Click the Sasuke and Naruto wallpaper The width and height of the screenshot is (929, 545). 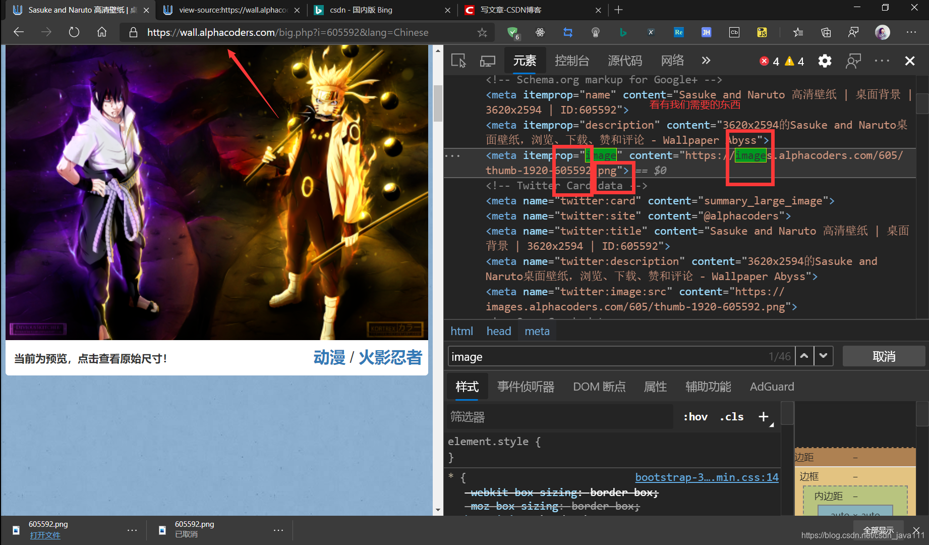coord(217,192)
